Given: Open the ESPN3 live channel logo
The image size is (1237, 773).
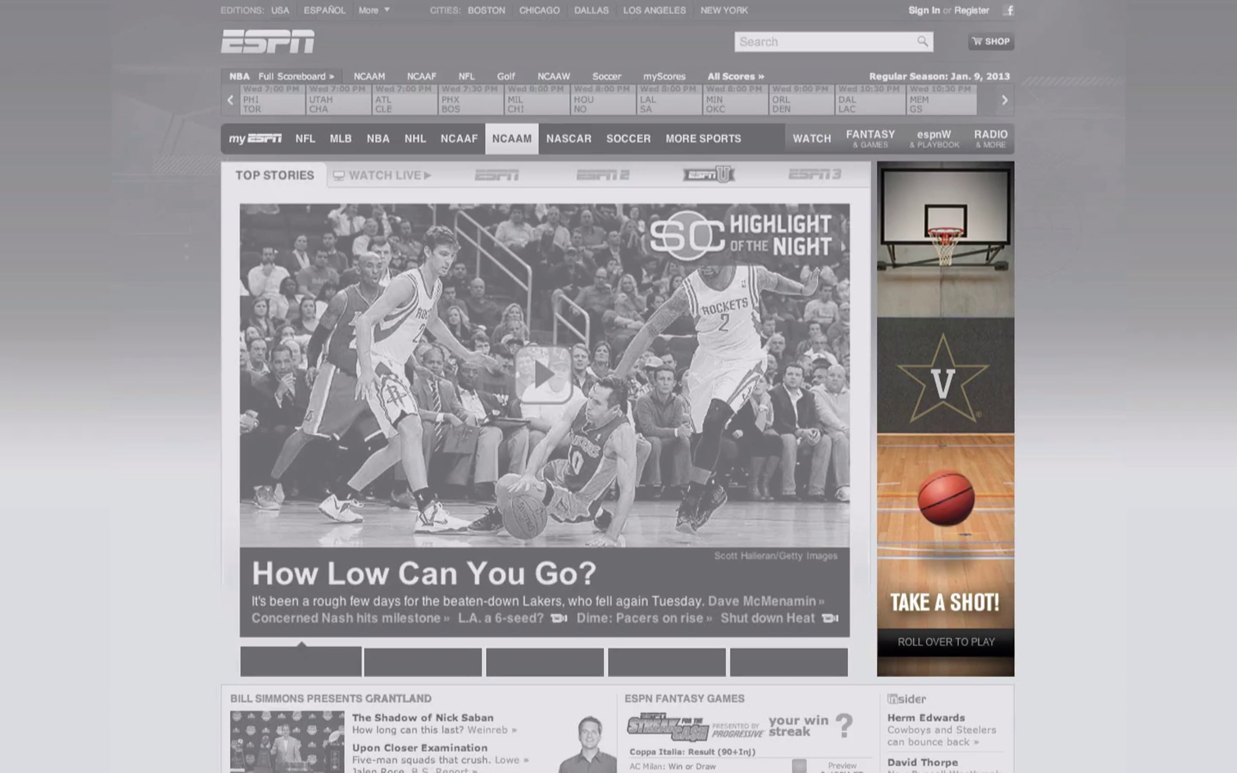Looking at the screenshot, I should coord(814,175).
